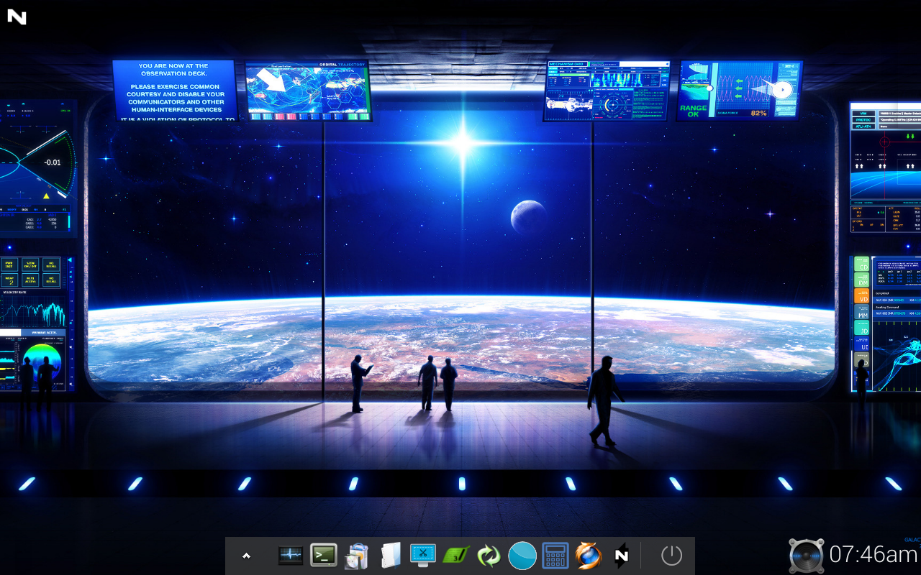Click the Nitrux N icon in dock
The image size is (921, 575).
[x=622, y=556]
